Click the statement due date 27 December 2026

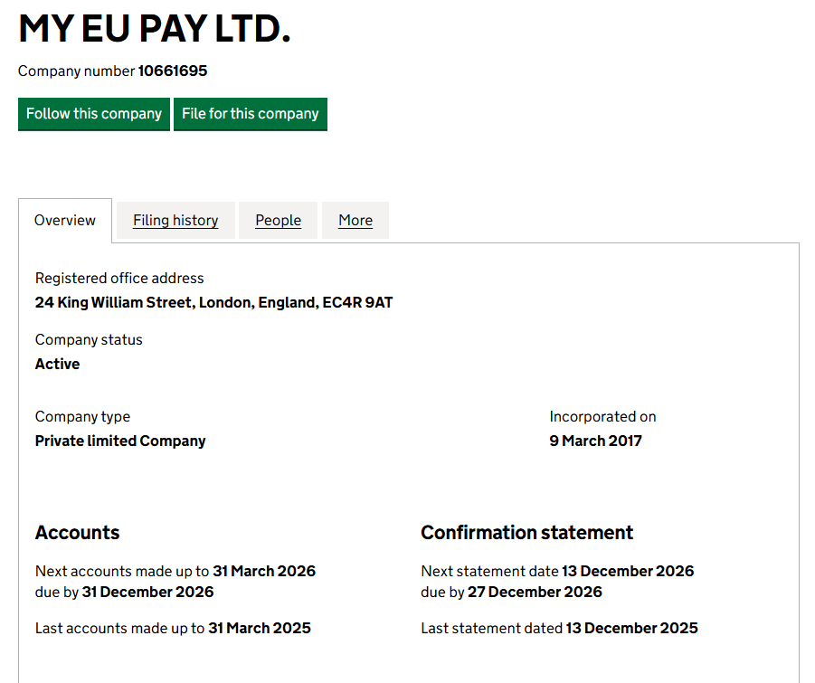(x=535, y=592)
